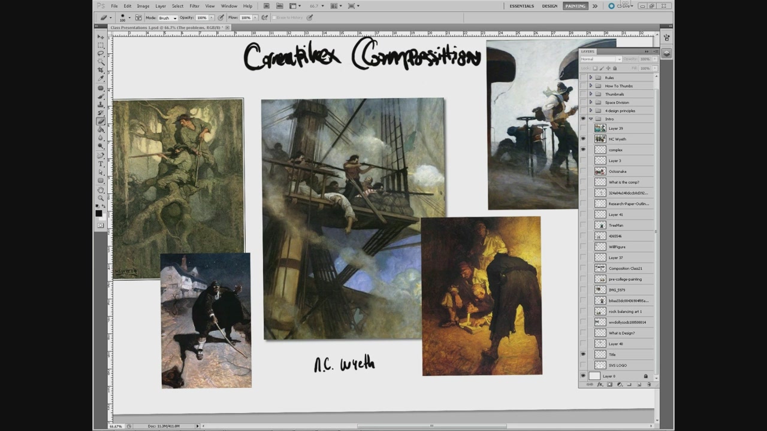Show the Octosnake layer
The height and width of the screenshot is (431, 767).
pos(583,171)
